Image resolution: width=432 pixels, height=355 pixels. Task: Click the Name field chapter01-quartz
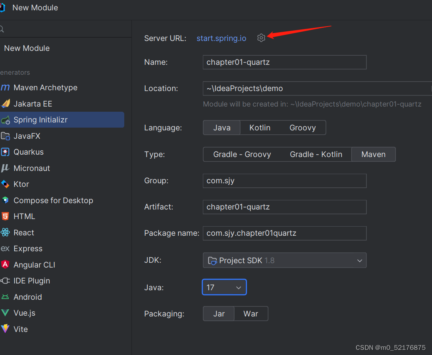tap(285, 62)
